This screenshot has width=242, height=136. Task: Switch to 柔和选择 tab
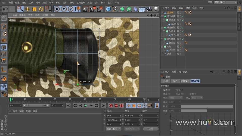[195, 81]
